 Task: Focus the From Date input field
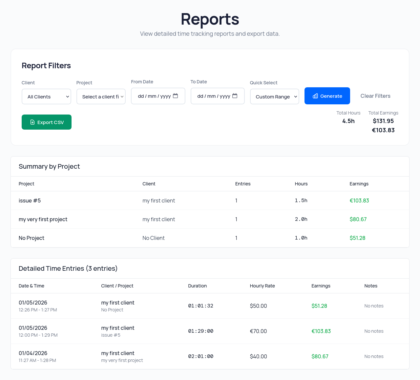coord(158,96)
